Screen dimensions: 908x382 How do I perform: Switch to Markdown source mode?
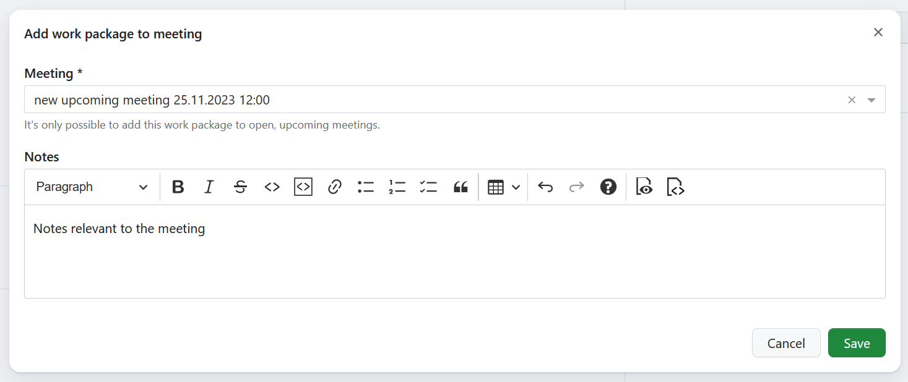pos(675,187)
